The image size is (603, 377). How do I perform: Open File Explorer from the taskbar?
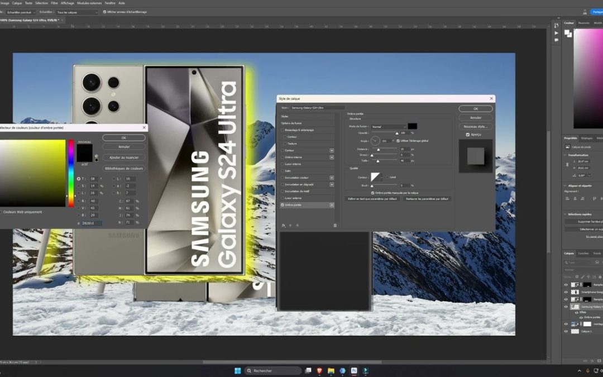tap(331, 371)
